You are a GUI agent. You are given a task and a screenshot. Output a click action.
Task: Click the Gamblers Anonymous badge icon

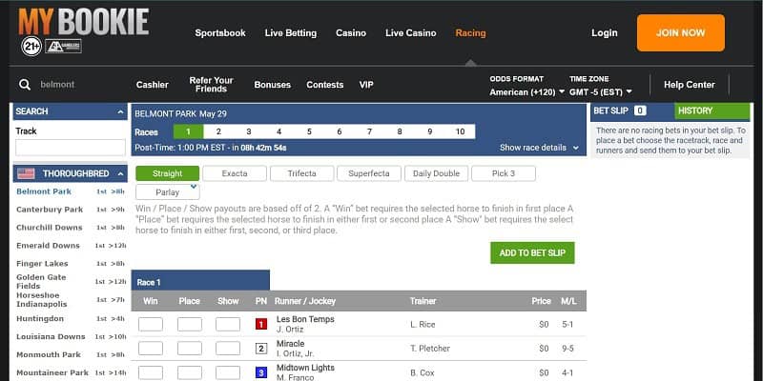tap(63, 46)
